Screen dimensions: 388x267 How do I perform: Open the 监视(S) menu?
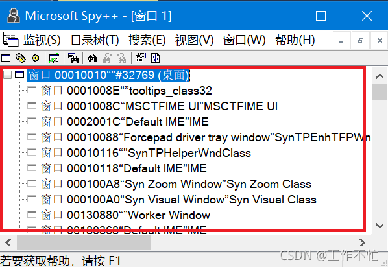click(42, 40)
